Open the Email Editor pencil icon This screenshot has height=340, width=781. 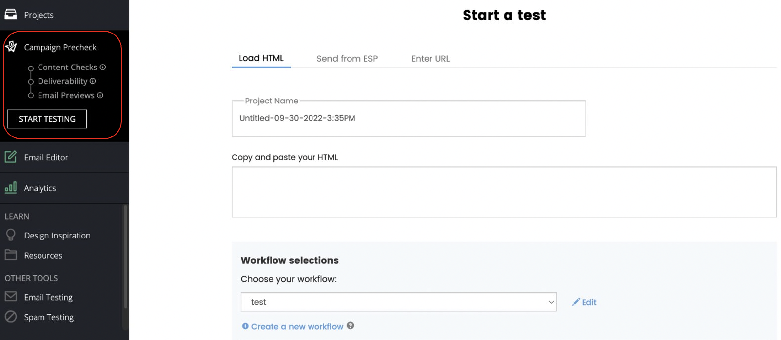coord(10,157)
